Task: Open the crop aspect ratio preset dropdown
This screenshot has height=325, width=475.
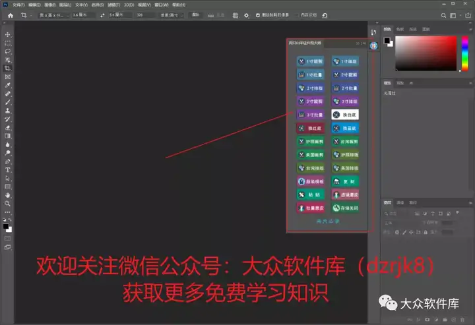Action: pyautogui.click(x=54, y=15)
